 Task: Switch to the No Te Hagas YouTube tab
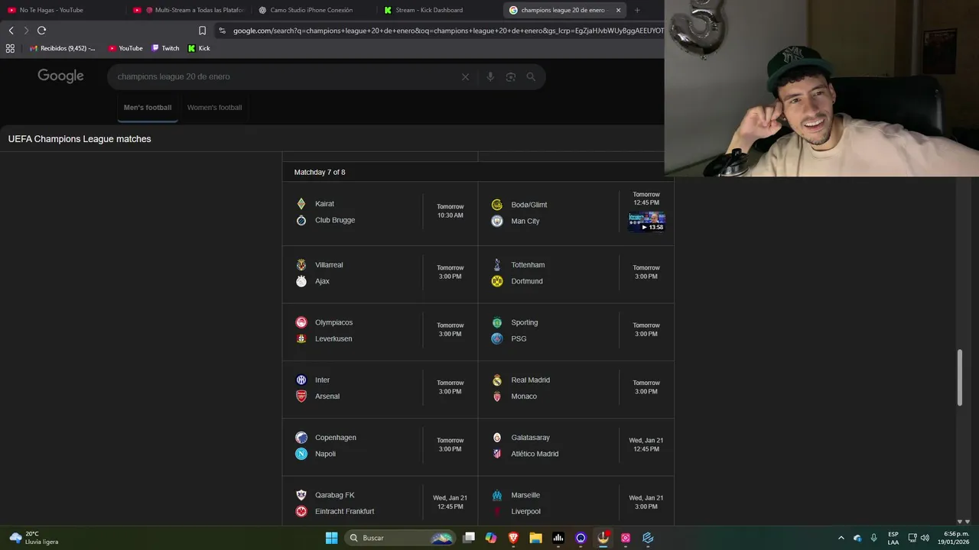pyautogui.click(x=50, y=10)
